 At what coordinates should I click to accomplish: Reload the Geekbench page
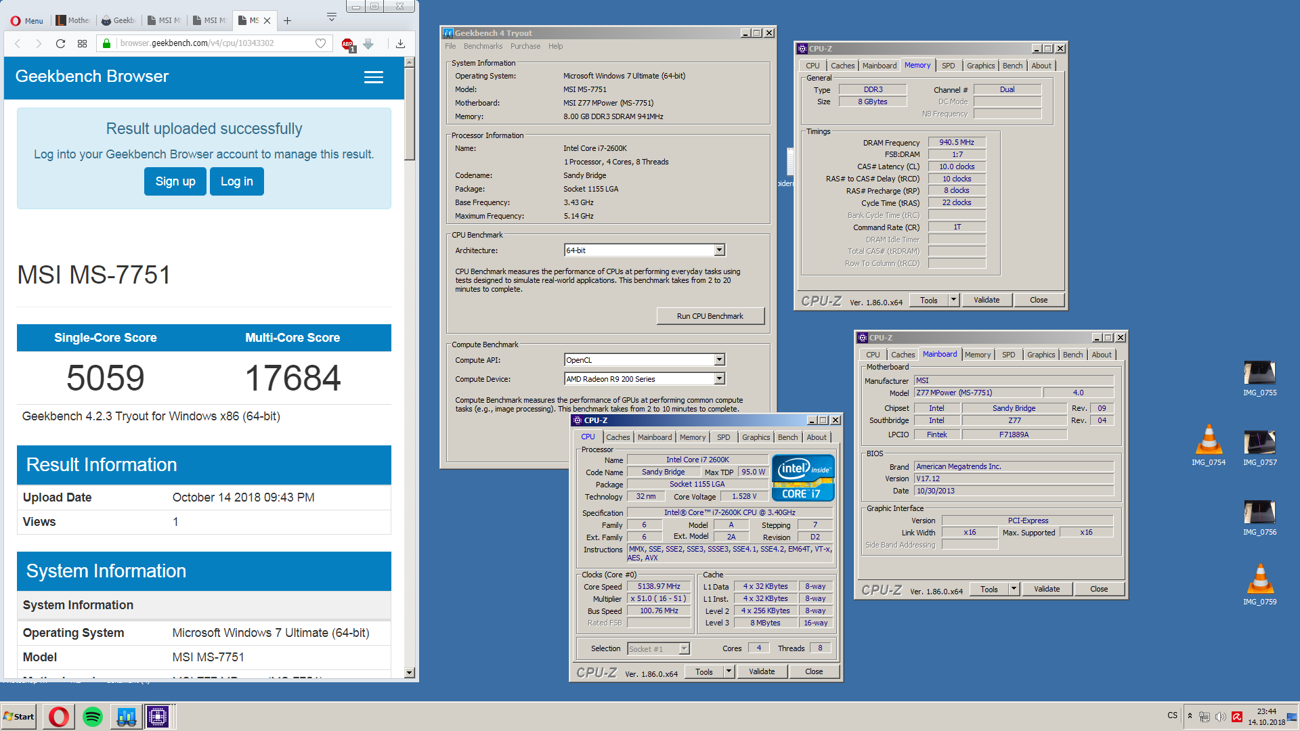point(60,43)
